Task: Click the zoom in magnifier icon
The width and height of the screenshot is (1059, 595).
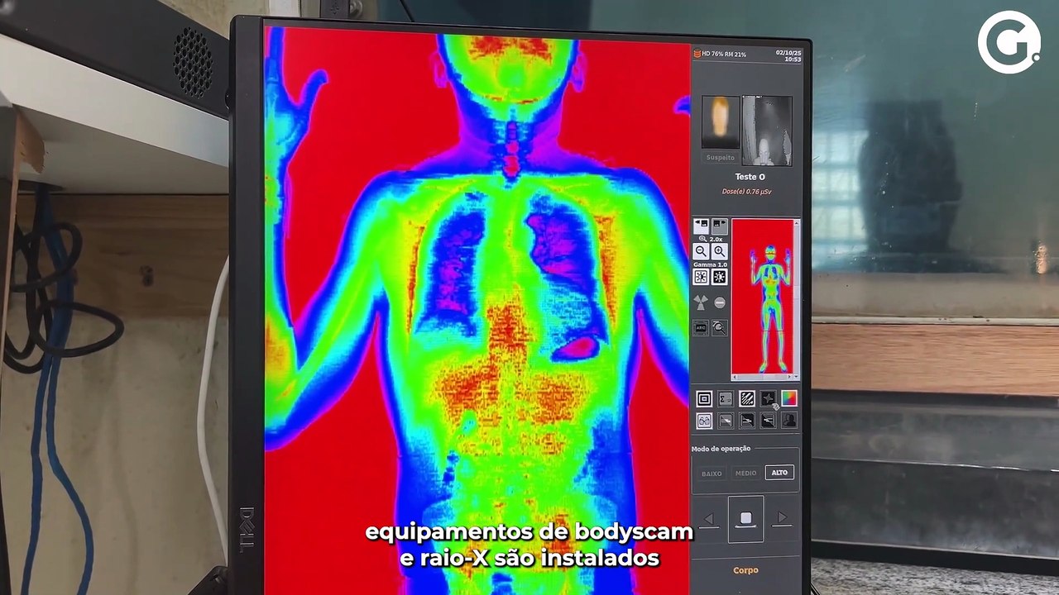Action: click(720, 251)
